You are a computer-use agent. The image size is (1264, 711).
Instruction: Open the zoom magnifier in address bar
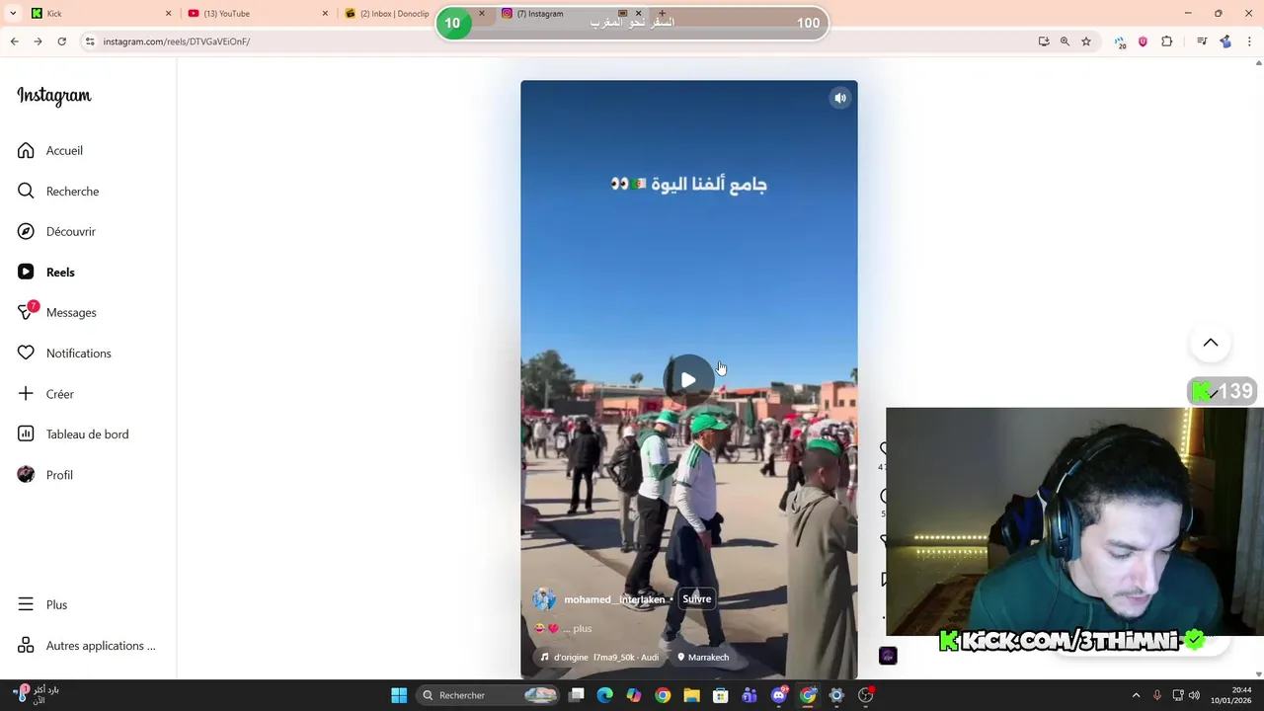coord(1065,41)
